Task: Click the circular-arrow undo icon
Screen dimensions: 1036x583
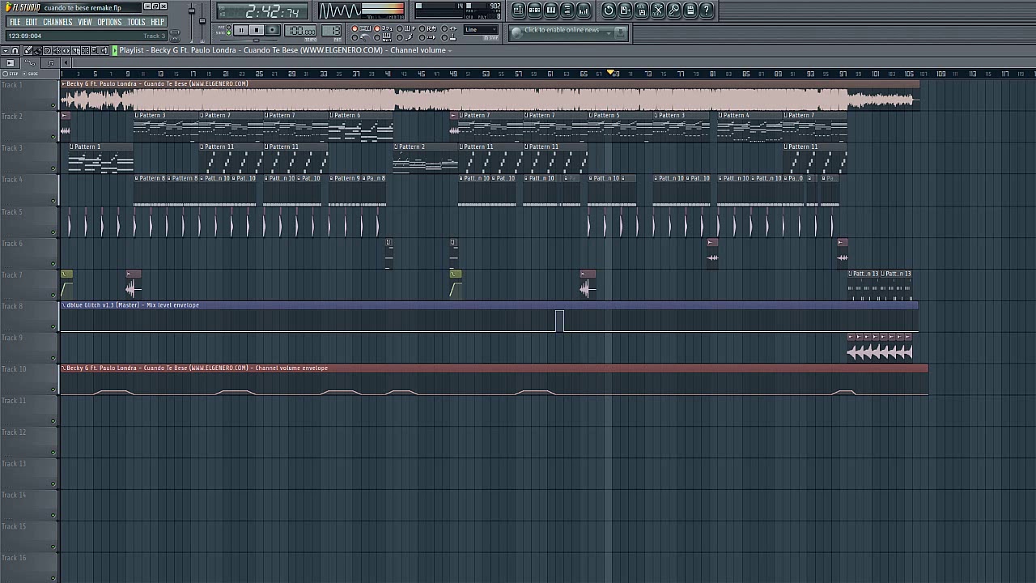Action: (609, 10)
